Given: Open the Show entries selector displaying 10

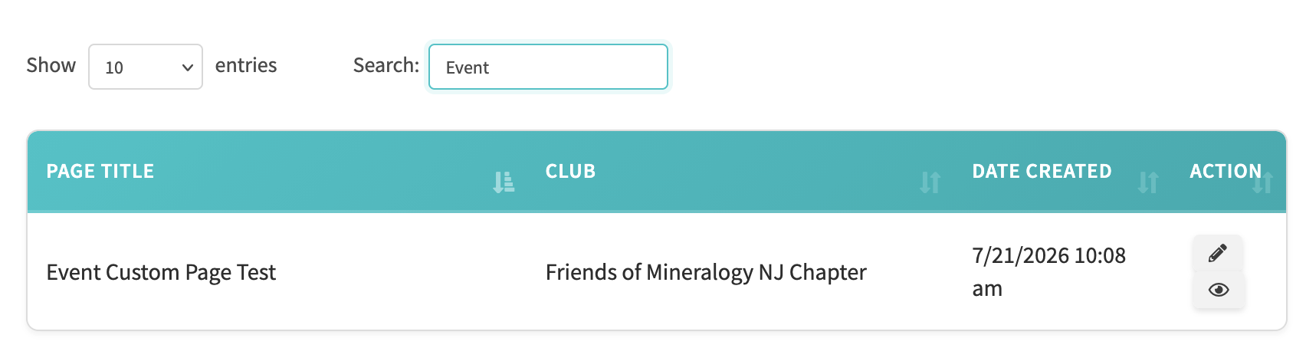Looking at the screenshot, I should pyautogui.click(x=146, y=67).
